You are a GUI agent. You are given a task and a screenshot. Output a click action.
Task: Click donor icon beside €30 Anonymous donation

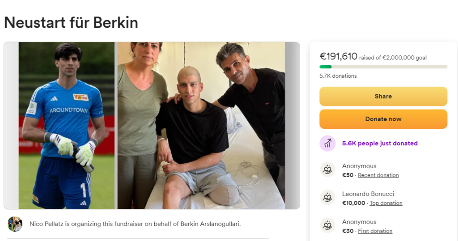pos(327,225)
